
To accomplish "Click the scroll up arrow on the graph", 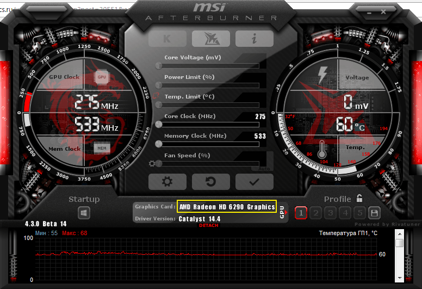I will pos(400,243).
